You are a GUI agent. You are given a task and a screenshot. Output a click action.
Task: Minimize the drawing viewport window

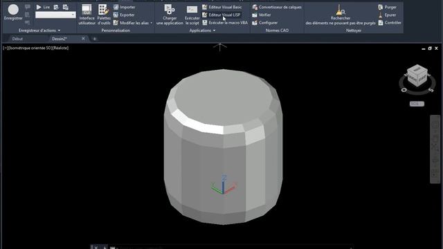point(423,48)
